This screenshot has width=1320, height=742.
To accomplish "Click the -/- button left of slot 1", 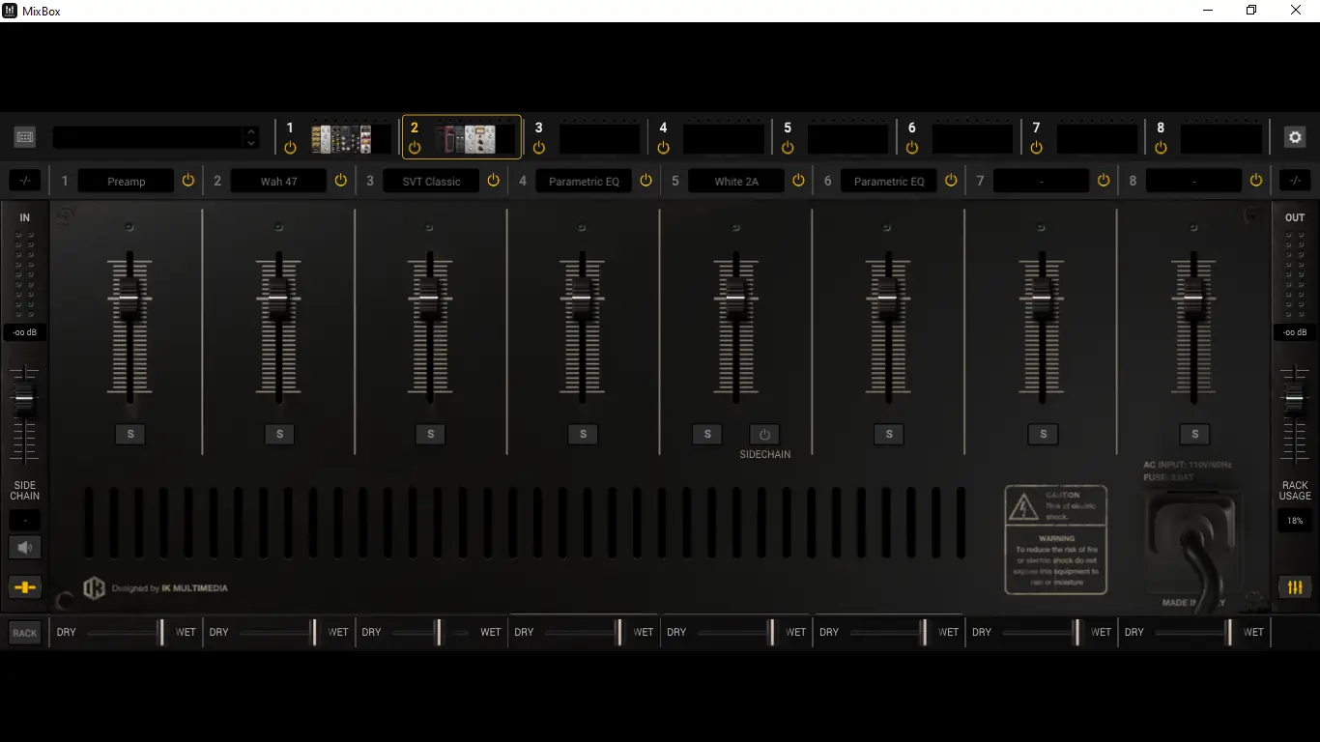I will [25, 180].
